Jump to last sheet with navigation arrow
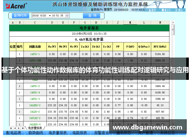The image size is (190, 137). pos(23,128)
